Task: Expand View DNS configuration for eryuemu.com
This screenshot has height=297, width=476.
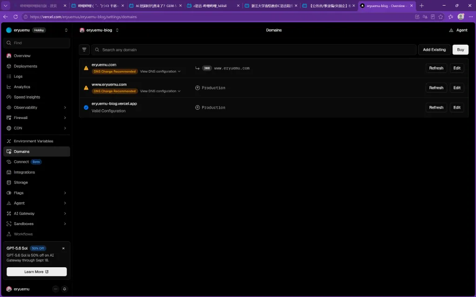Action: point(160,72)
